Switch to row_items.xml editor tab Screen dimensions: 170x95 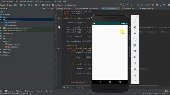pos(129,9)
